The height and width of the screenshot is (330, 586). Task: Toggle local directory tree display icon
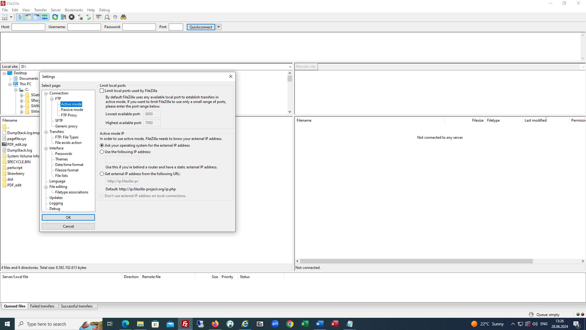(x=28, y=17)
